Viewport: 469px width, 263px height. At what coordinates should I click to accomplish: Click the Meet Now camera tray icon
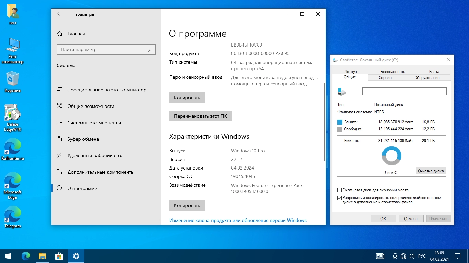(x=395, y=256)
